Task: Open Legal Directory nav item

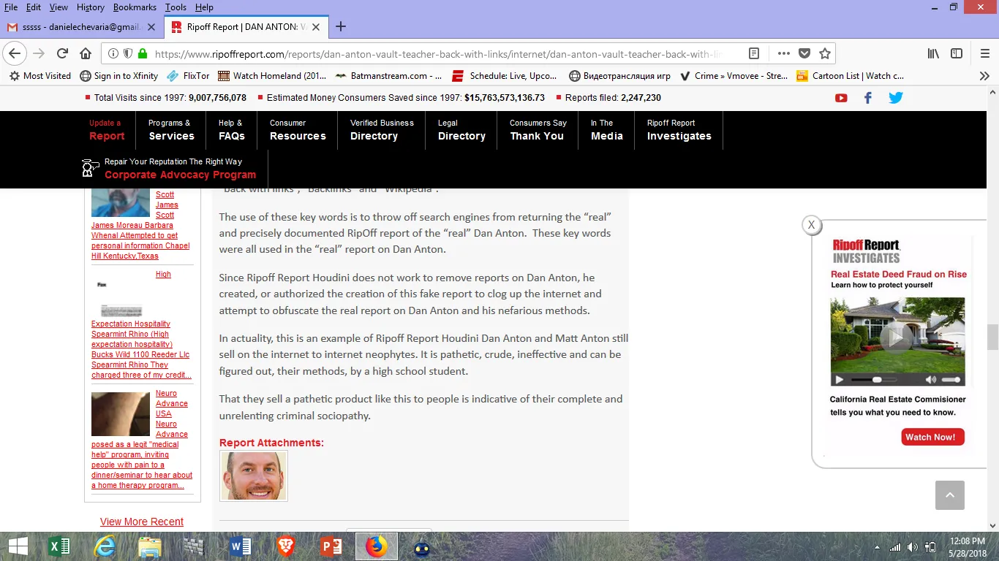Action: click(x=461, y=130)
